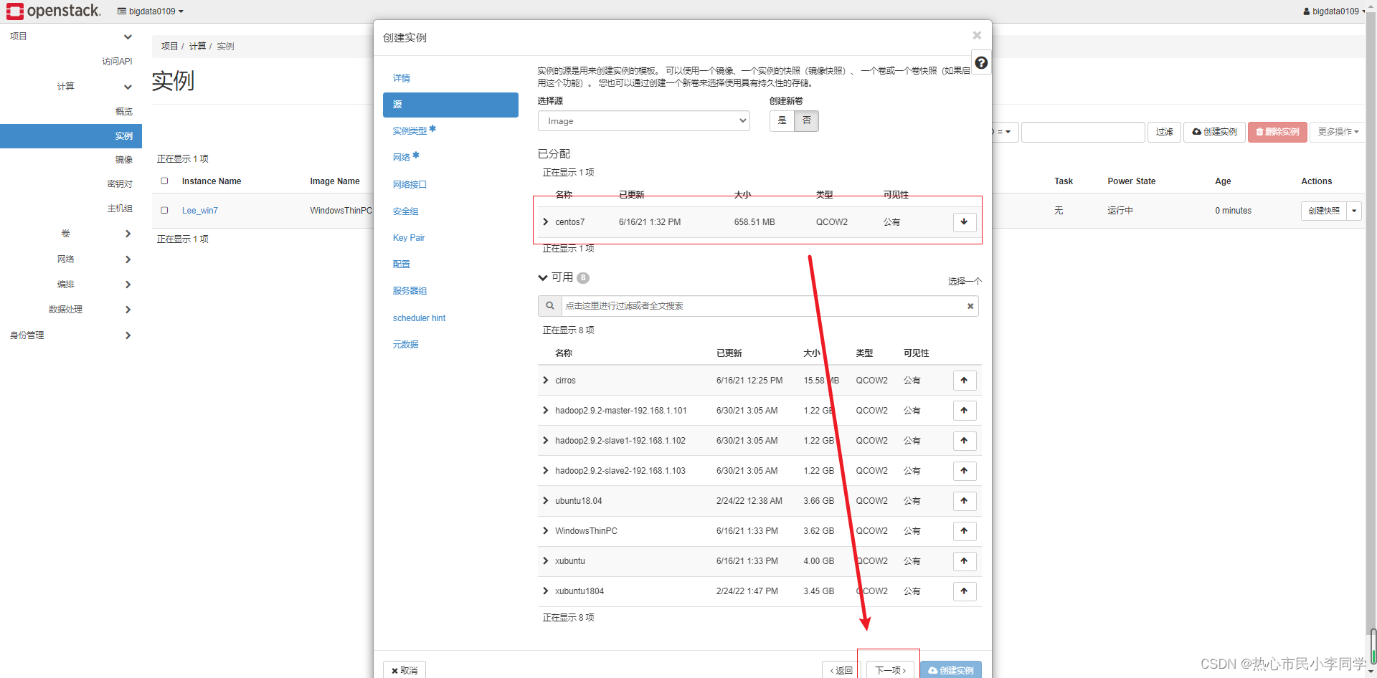Switch to the 源 tab

[x=450, y=105]
